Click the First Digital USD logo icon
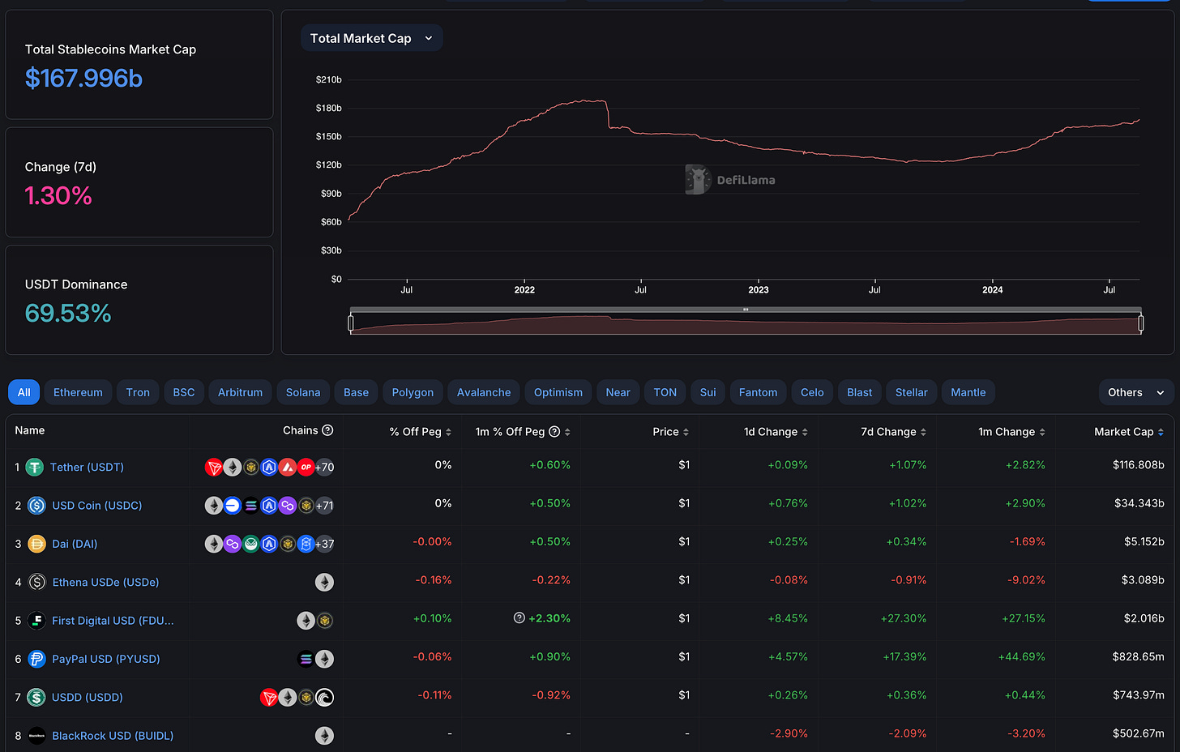 pyautogui.click(x=36, y=621)
